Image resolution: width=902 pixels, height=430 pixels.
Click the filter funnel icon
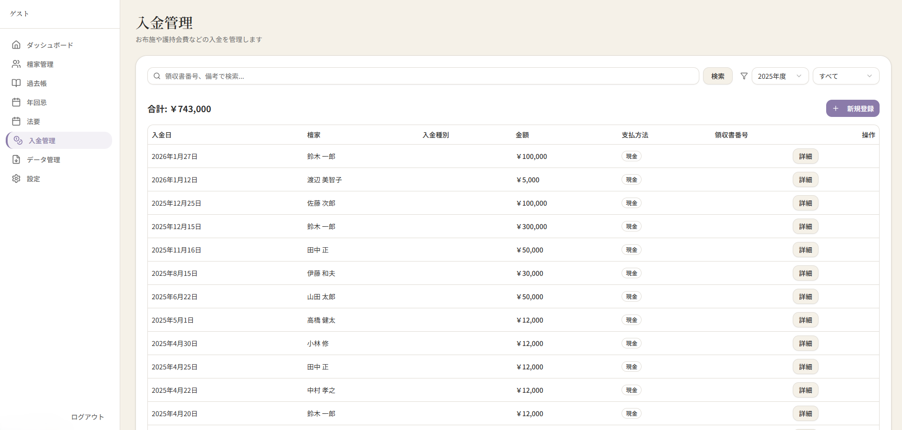[744, 76]
